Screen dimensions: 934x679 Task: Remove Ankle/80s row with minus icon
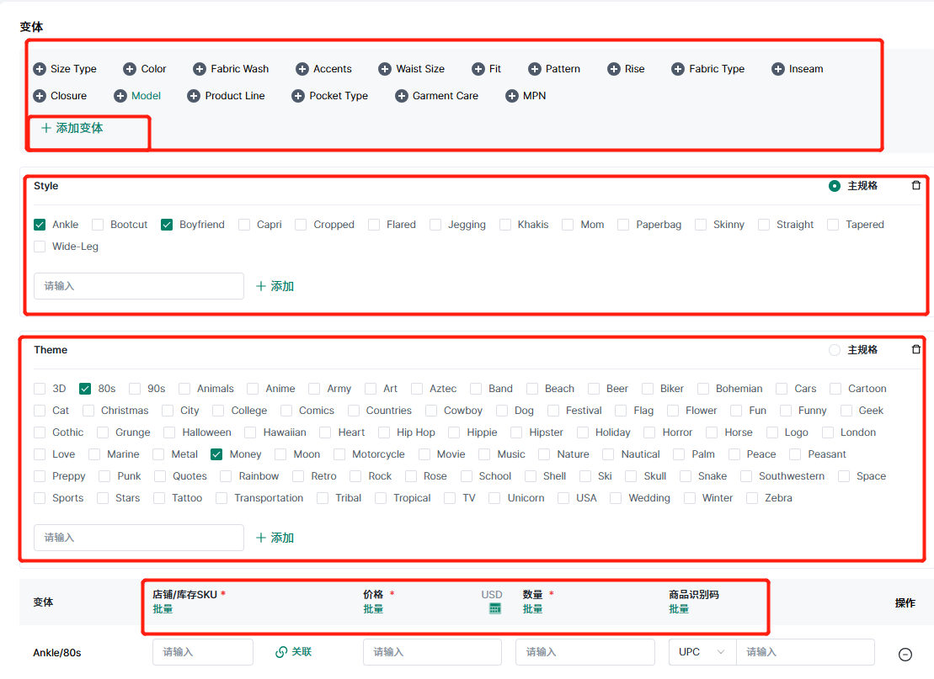(x=905, y=654)
